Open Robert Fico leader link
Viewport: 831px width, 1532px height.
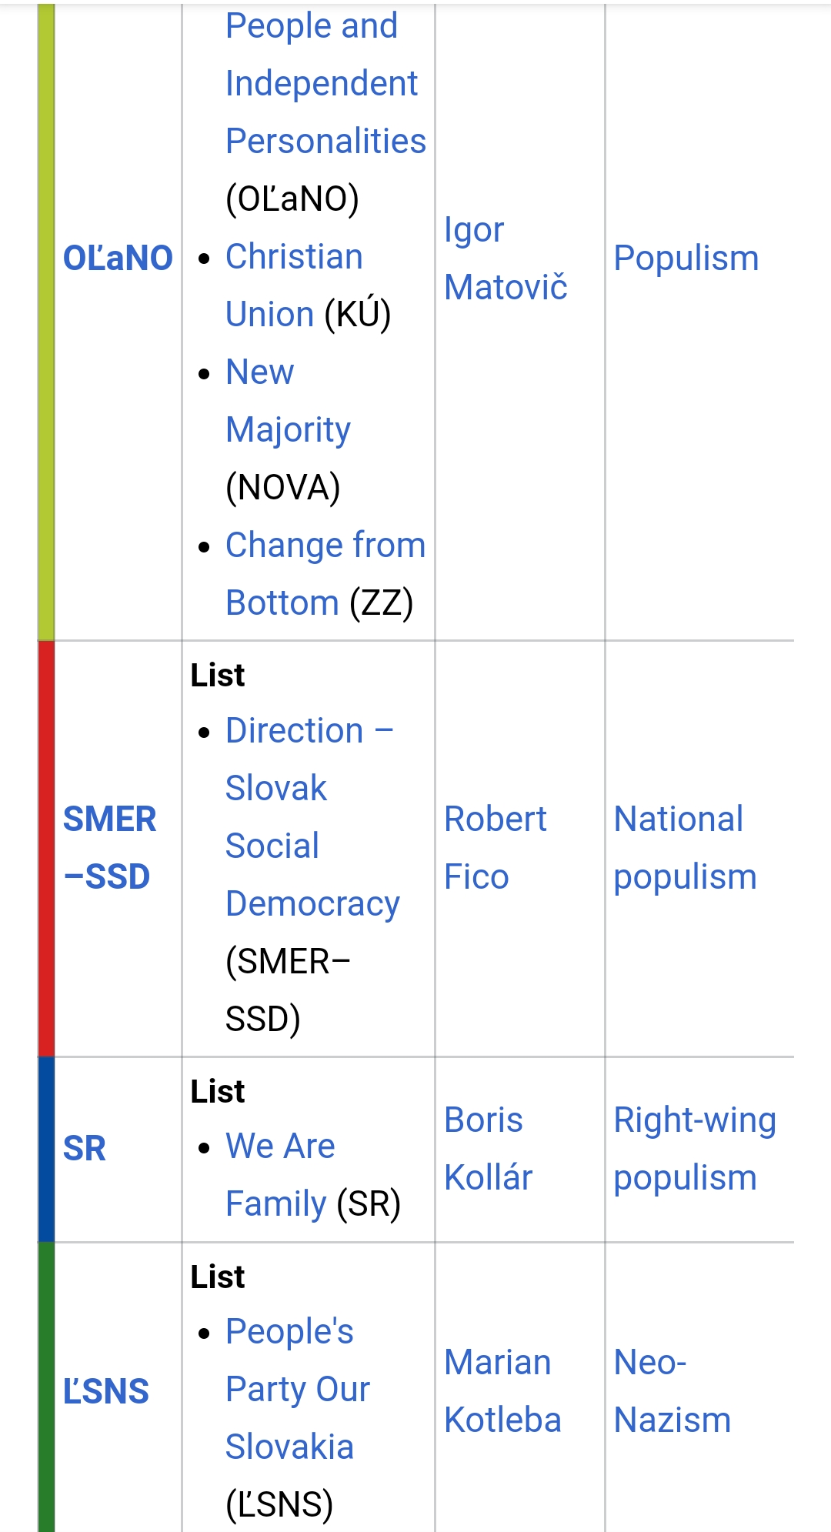point(496,848)
